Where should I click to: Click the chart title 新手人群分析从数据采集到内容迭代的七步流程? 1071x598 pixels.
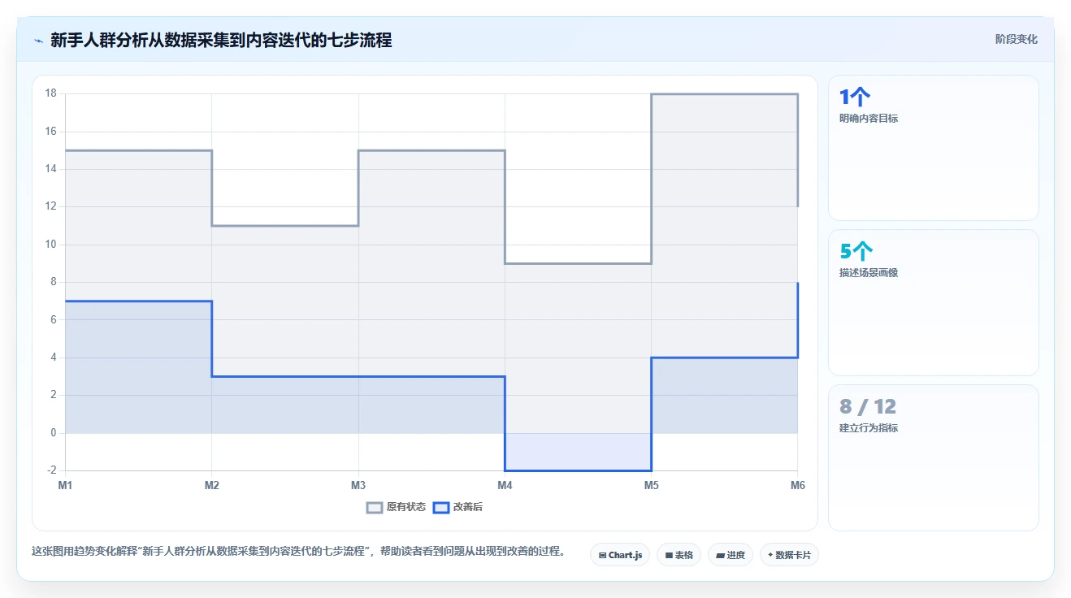221,40
